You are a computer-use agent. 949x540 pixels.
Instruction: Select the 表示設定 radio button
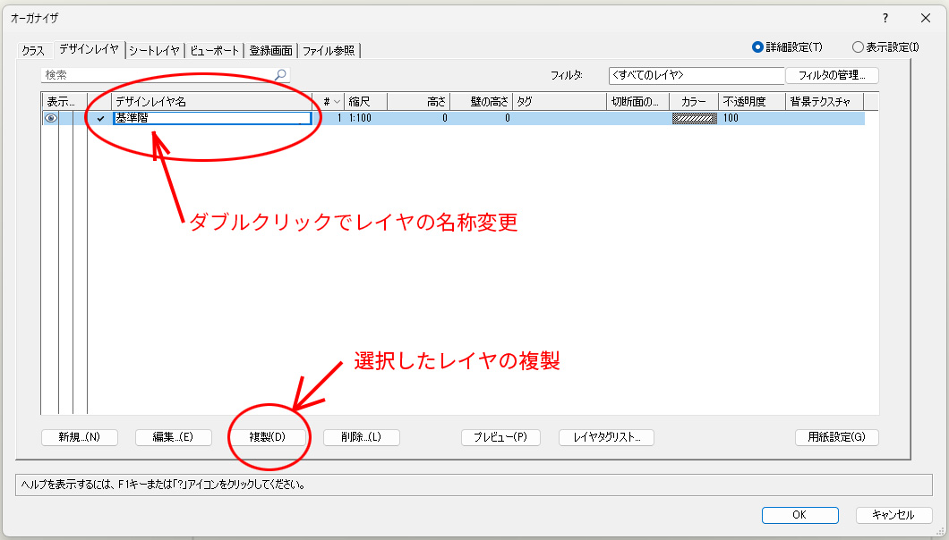point(858,47)
